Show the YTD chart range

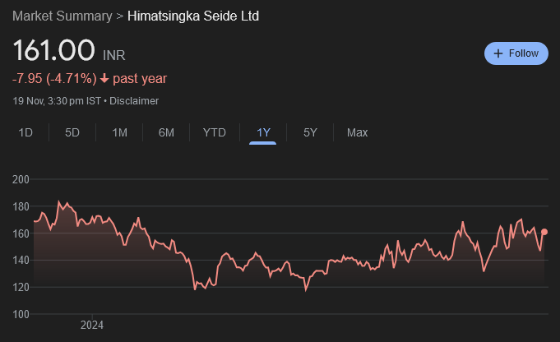(x=215, y=133)
